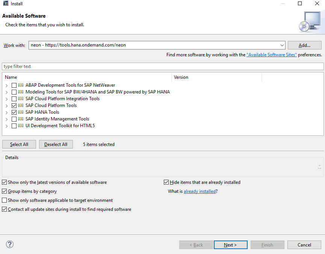Select the SAP HANA Tools row label
The image size is (325, 254).
coord(42,112)
